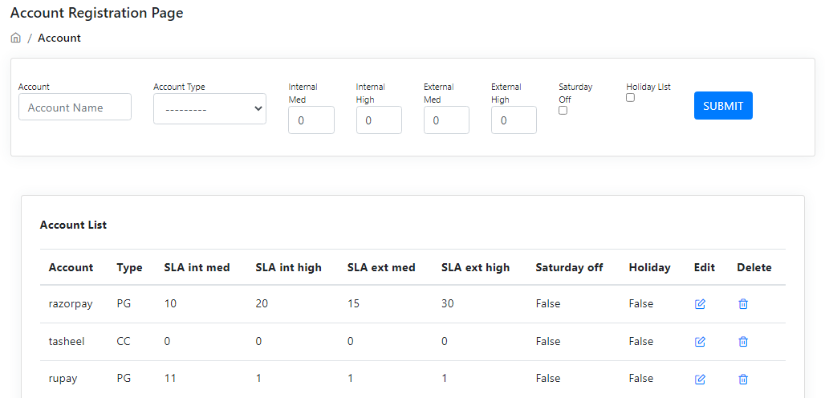Enable the Saturday Off checkbox
Viewport: 825px width, 398px height.
click(563, 111)
